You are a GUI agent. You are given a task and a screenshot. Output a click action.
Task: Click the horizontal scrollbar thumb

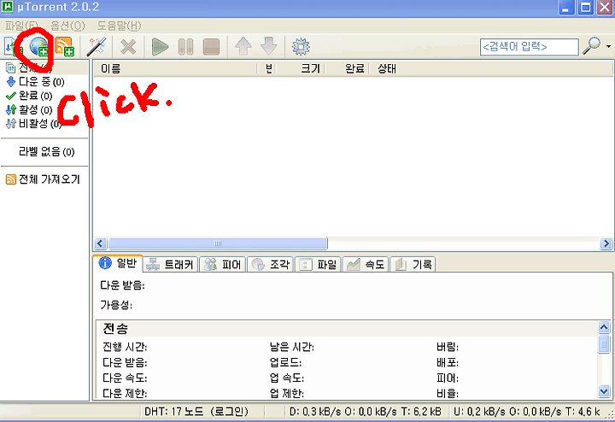tap(218, 243)
